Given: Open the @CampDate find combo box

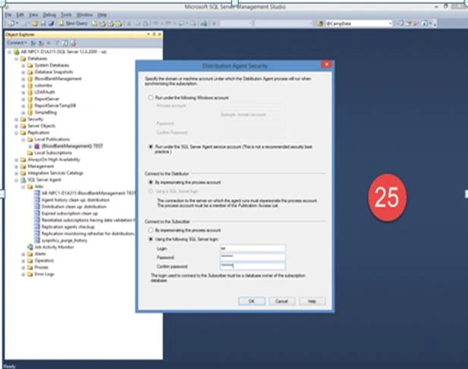Looking at the screenshot, I should tap(390, 23).
